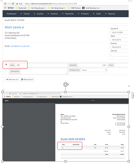The image size is (134, 168).
Task: Click the rotate handle above the lower picture
Action: [x=66, y=84]
